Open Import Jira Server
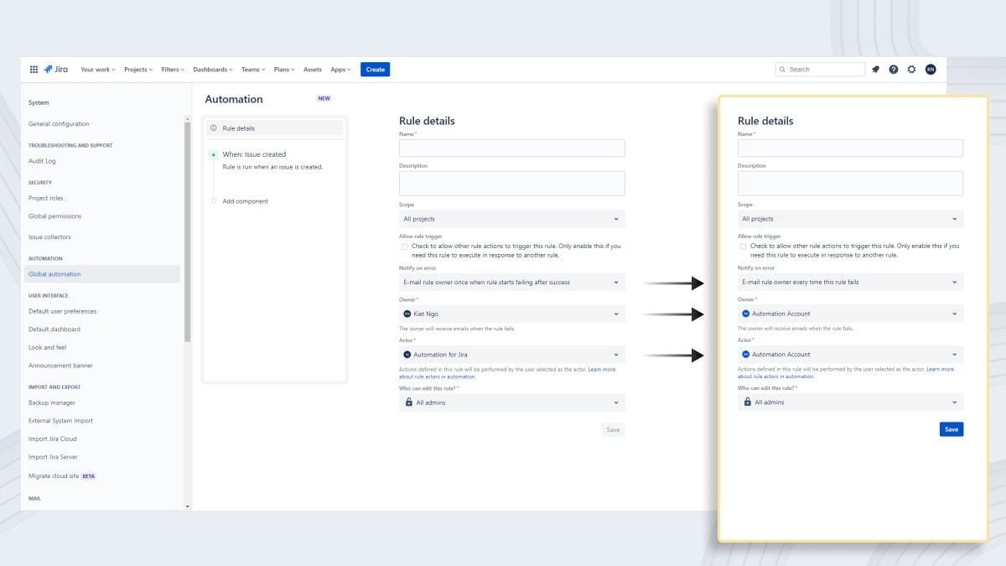The image size is (1006, 566). click(x=53, y=457)
